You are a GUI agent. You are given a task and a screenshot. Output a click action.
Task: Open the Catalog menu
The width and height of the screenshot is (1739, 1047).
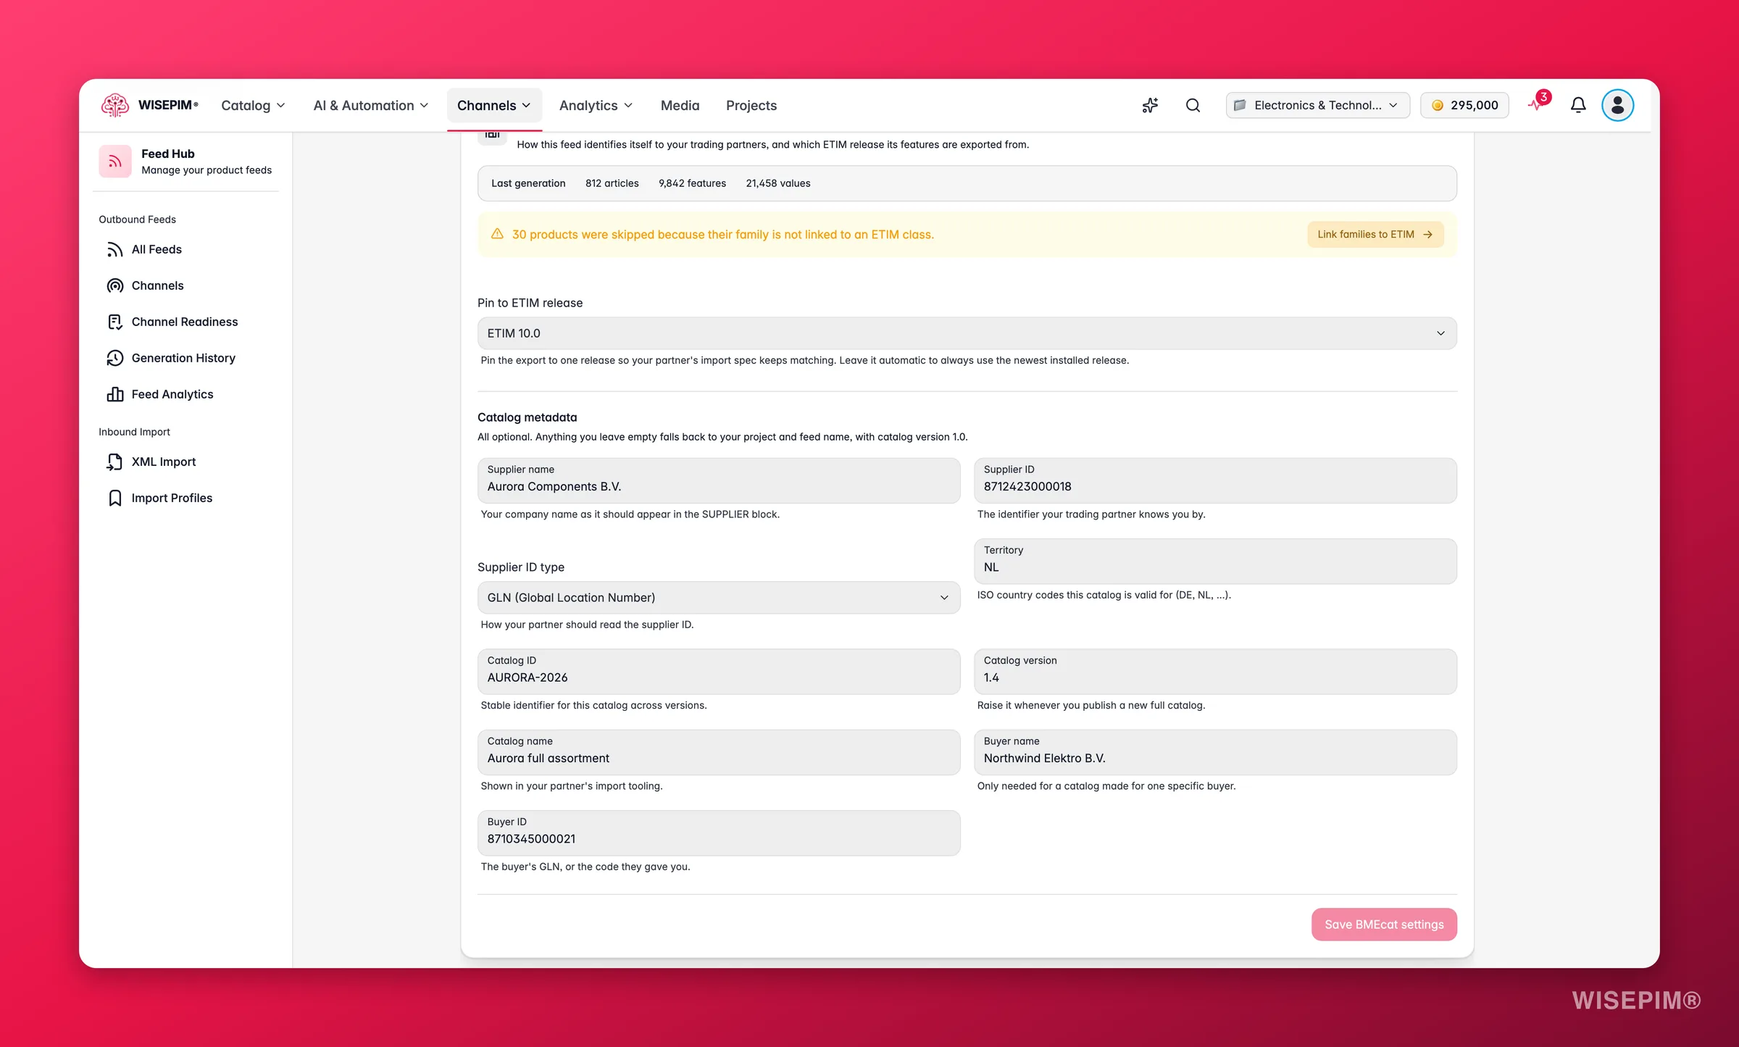point(253,105)
